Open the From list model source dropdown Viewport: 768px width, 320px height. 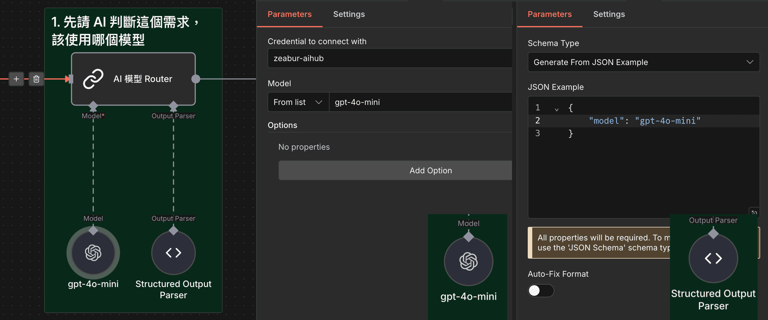pyautogui.click(x=298, y=102)
